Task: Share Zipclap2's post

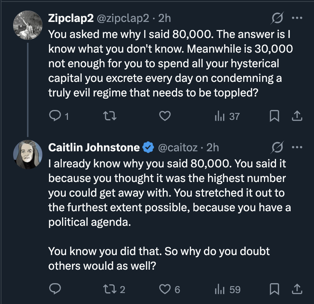Action: click(x=298, y=116)
